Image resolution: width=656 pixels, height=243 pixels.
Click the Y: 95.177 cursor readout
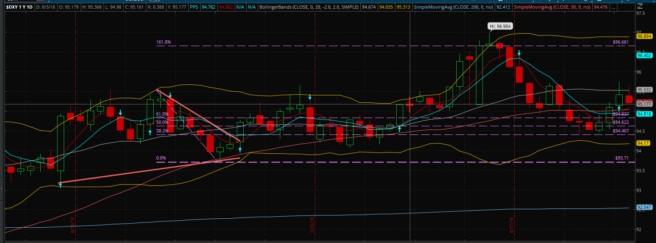point(177,7)
